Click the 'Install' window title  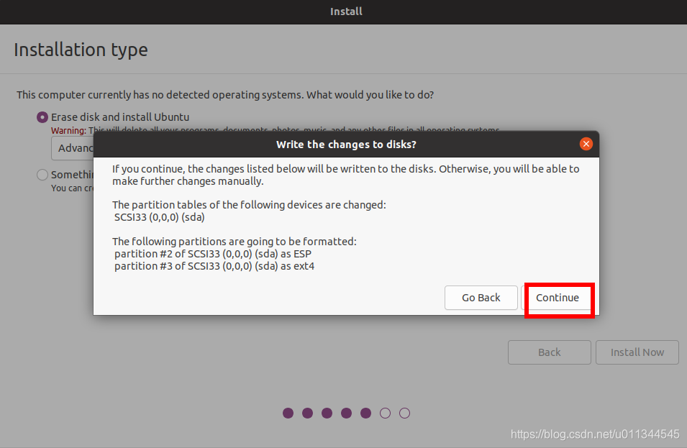346,12
